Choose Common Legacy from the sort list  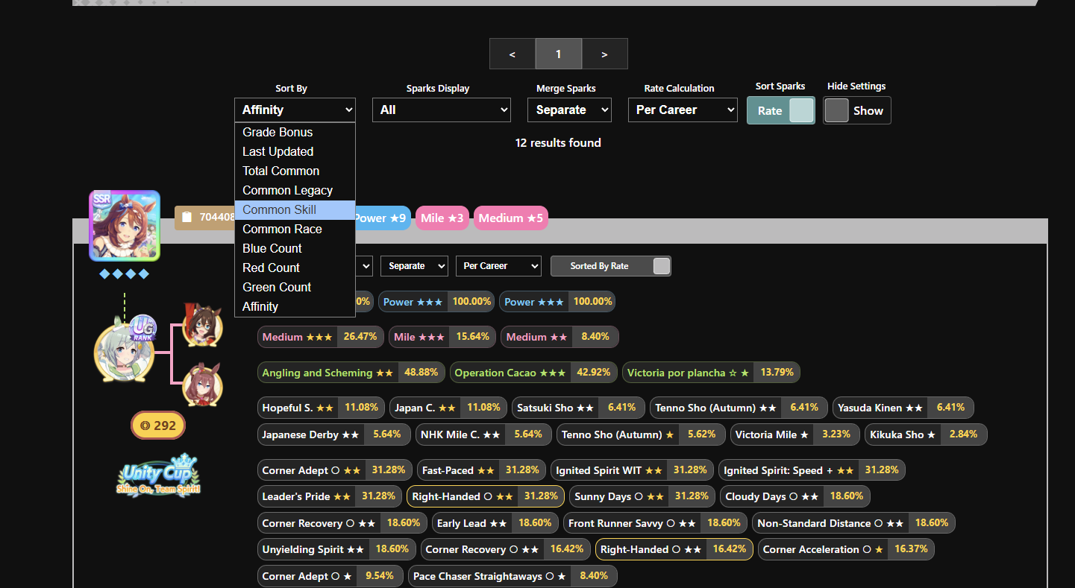[295, 190]
